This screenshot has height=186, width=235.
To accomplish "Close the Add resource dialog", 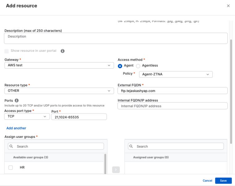I will 228,6.
